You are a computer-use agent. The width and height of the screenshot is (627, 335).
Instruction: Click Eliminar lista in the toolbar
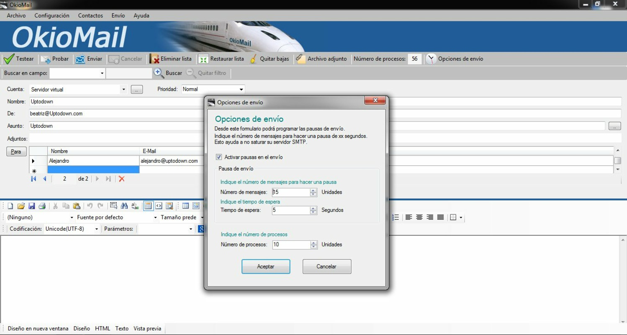pyautogui.click(x=171, y=59)
